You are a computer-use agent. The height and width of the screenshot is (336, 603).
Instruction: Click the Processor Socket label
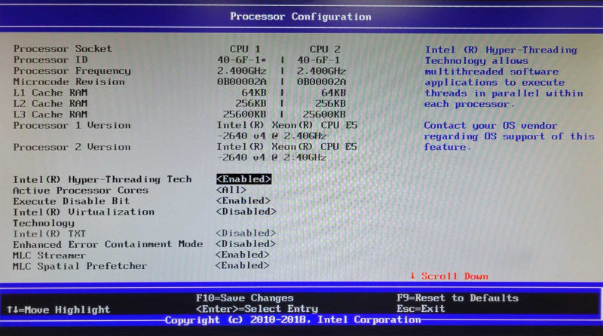click(x=63, y=49)
